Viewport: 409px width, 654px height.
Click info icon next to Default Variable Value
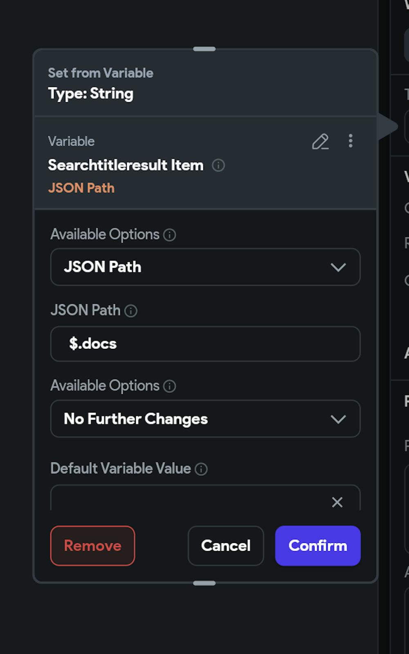point(201,469)
